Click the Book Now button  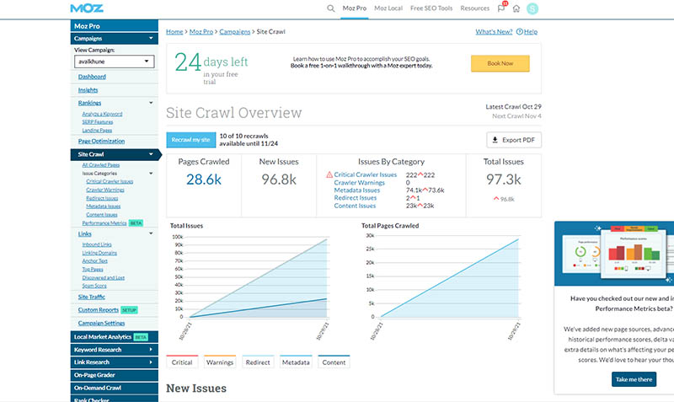pos(500,63)
